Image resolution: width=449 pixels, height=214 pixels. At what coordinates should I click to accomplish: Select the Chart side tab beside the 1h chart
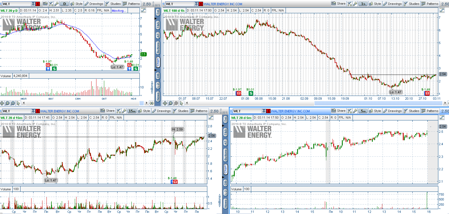[158, 63]
